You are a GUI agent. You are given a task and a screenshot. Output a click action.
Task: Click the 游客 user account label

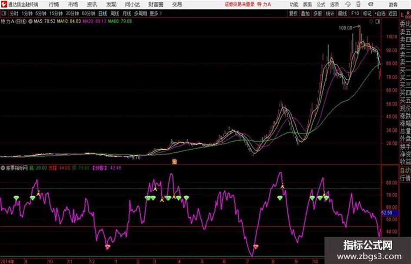(393, 4)
